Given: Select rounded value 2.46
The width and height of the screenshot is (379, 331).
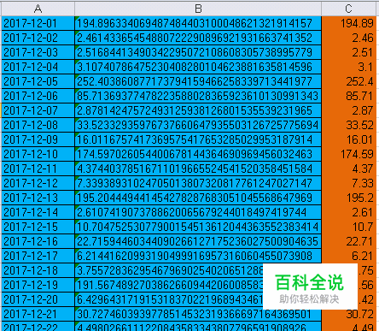Looking at the screenshot, I should coord(348,38).
